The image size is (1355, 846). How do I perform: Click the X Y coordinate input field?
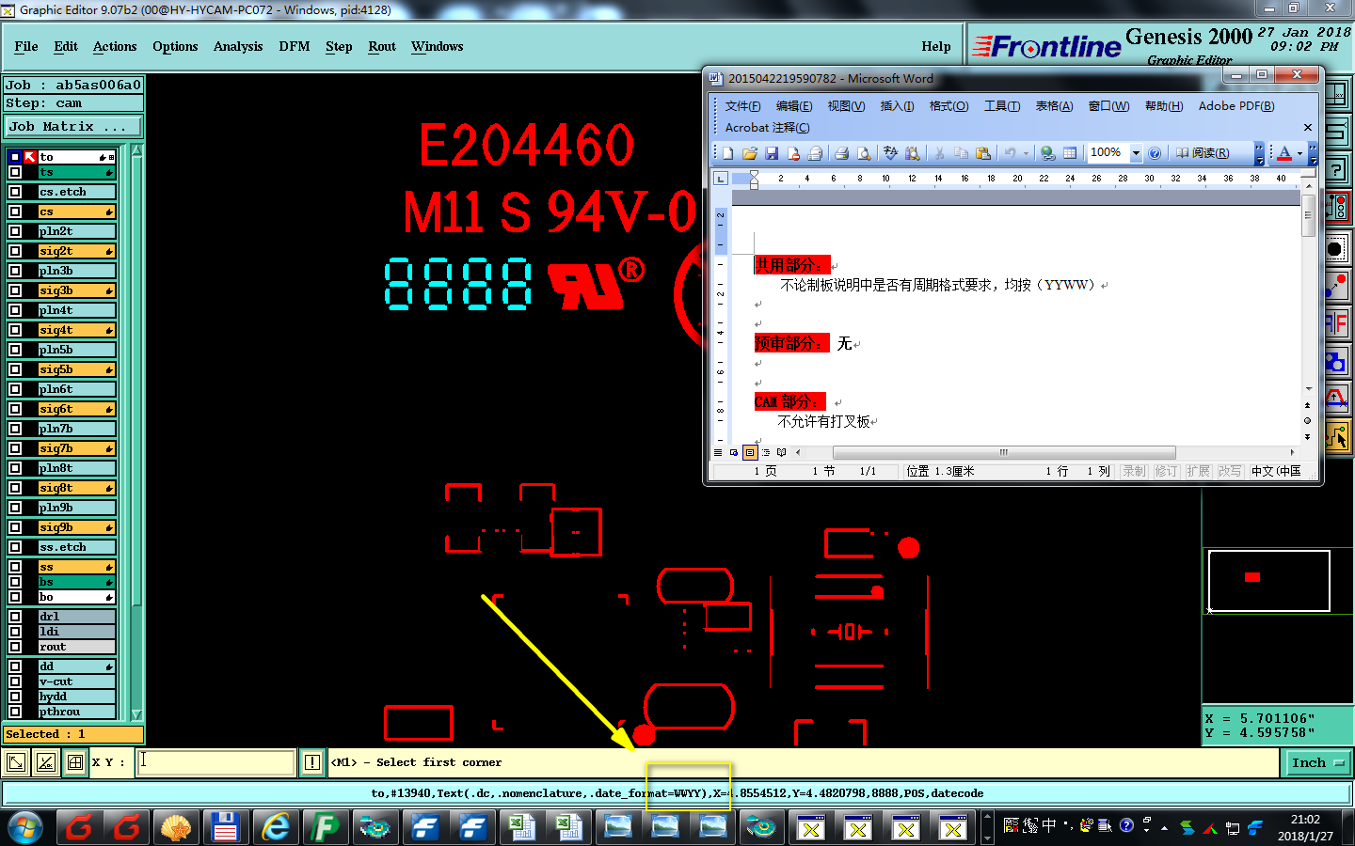click(x=216, y=762)
